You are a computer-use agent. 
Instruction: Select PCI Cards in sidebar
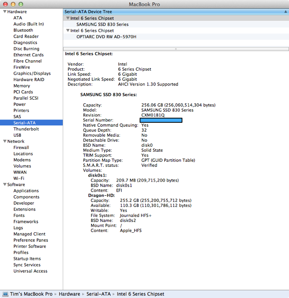[x=23, y=92]
